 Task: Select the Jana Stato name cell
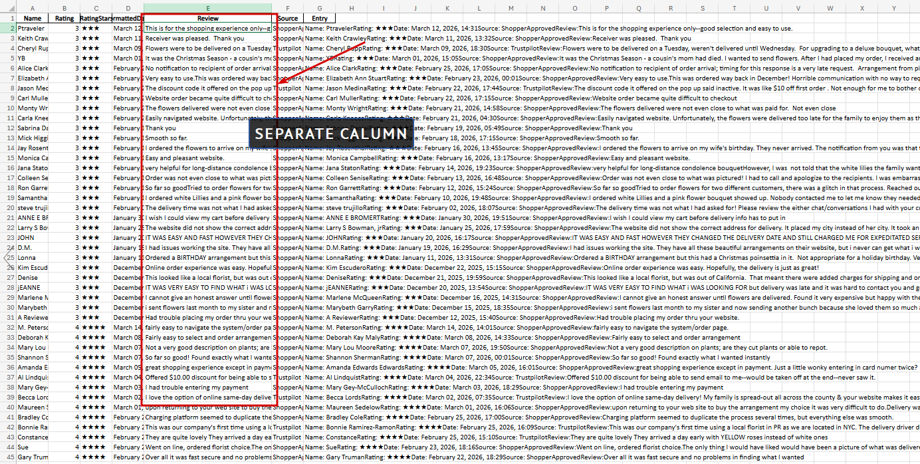coord(32,168)
